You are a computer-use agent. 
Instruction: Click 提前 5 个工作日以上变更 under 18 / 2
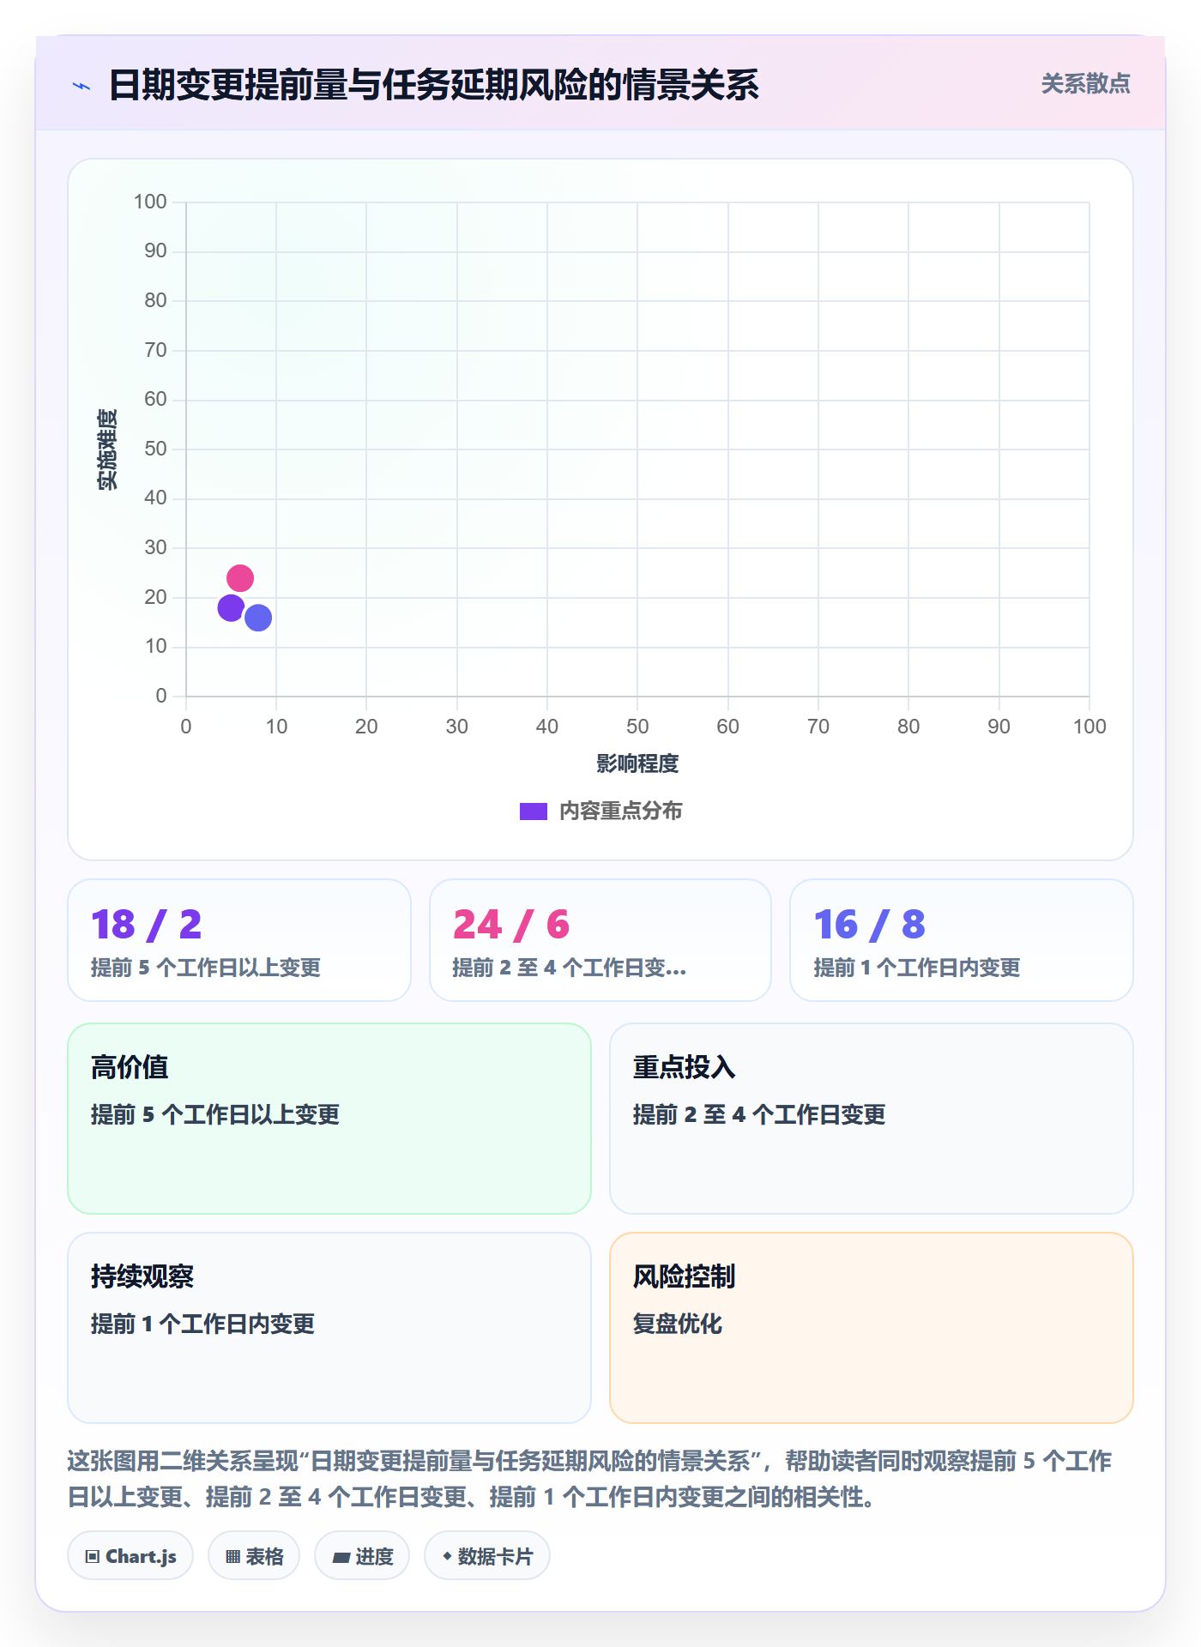pyautogui.click(x=206, y=968)
